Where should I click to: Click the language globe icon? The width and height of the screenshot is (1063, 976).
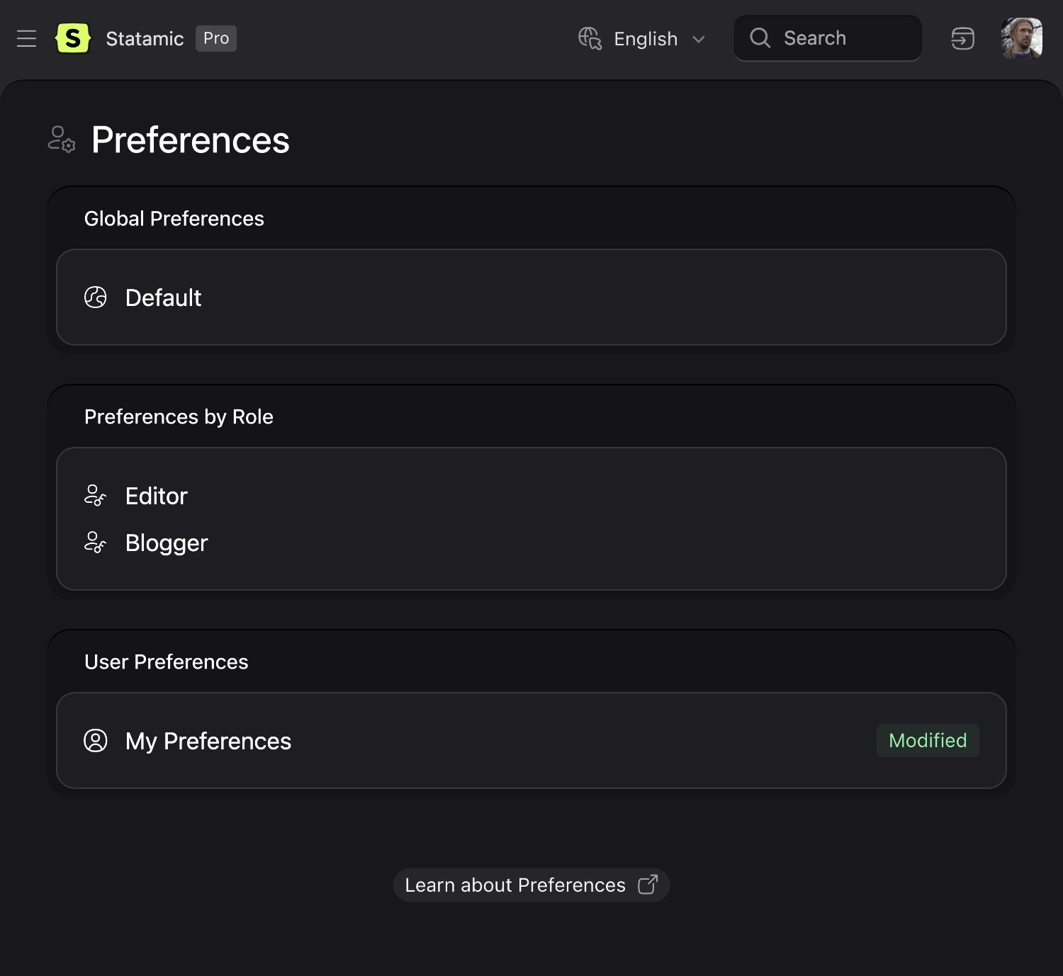point(590,39)
